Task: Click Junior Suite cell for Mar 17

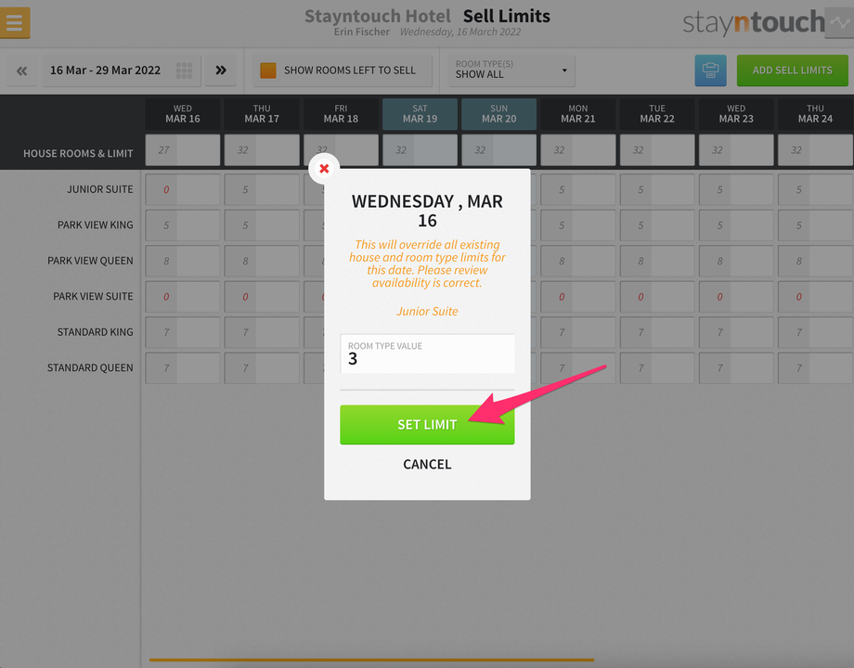Action: [262, 189]
